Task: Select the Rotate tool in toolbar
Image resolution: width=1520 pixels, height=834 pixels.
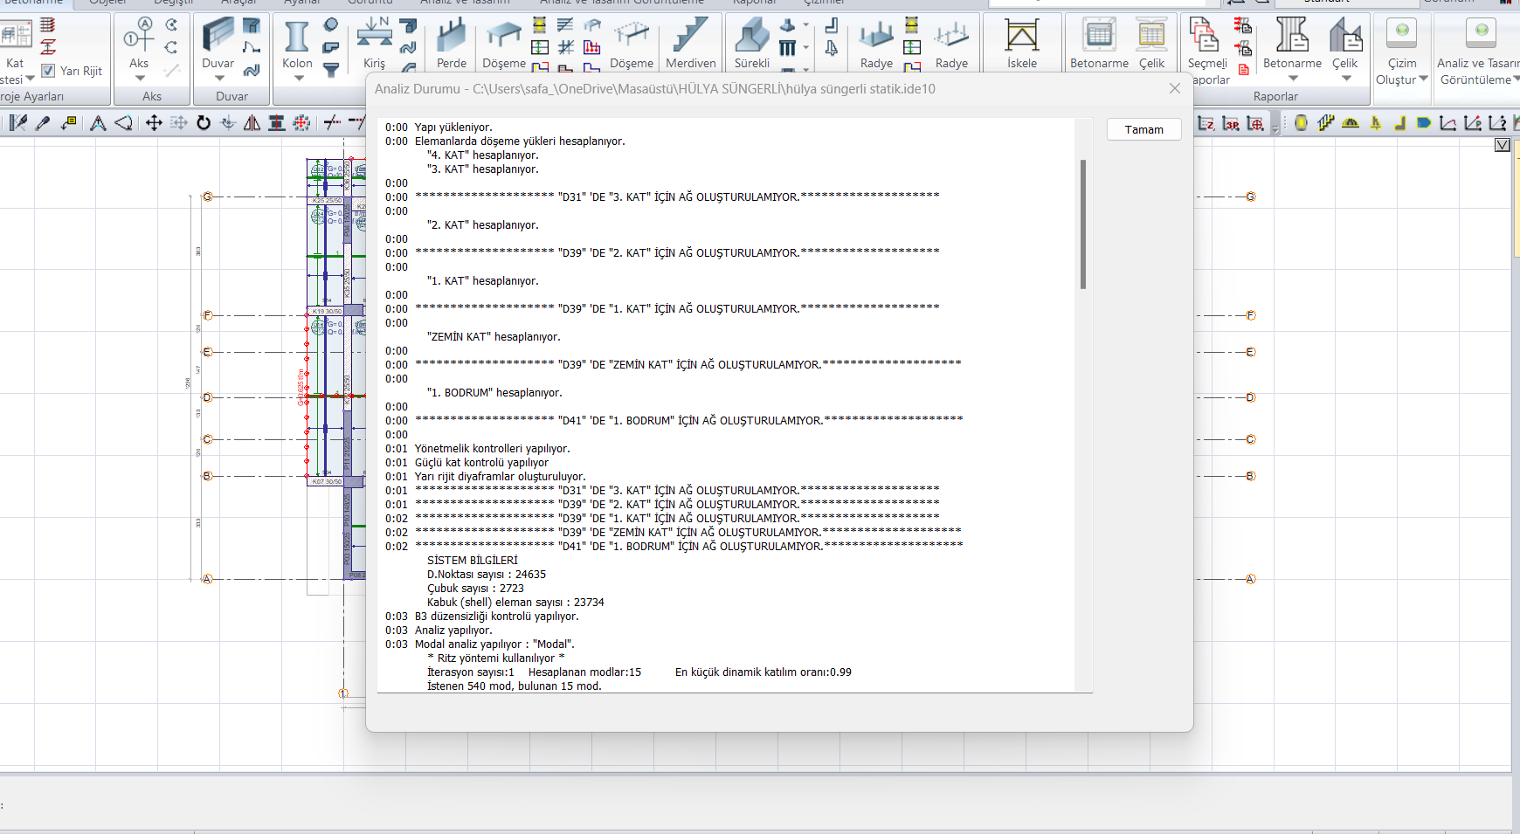Action: 204,123
